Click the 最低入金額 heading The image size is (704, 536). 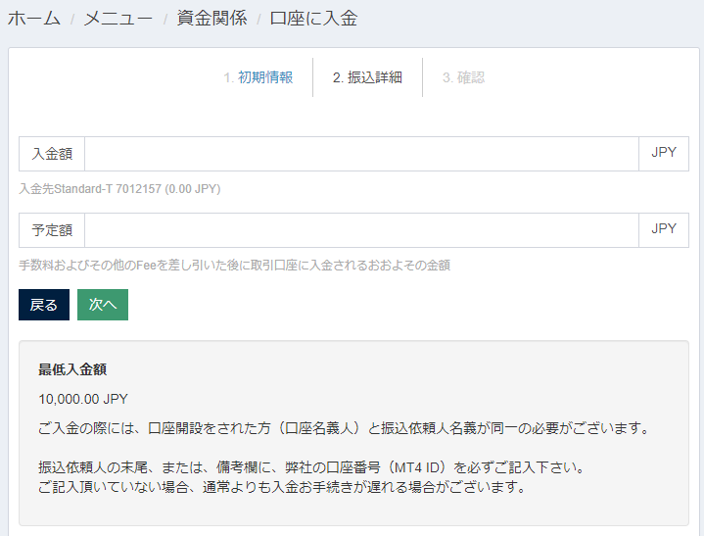coord(72,369)
